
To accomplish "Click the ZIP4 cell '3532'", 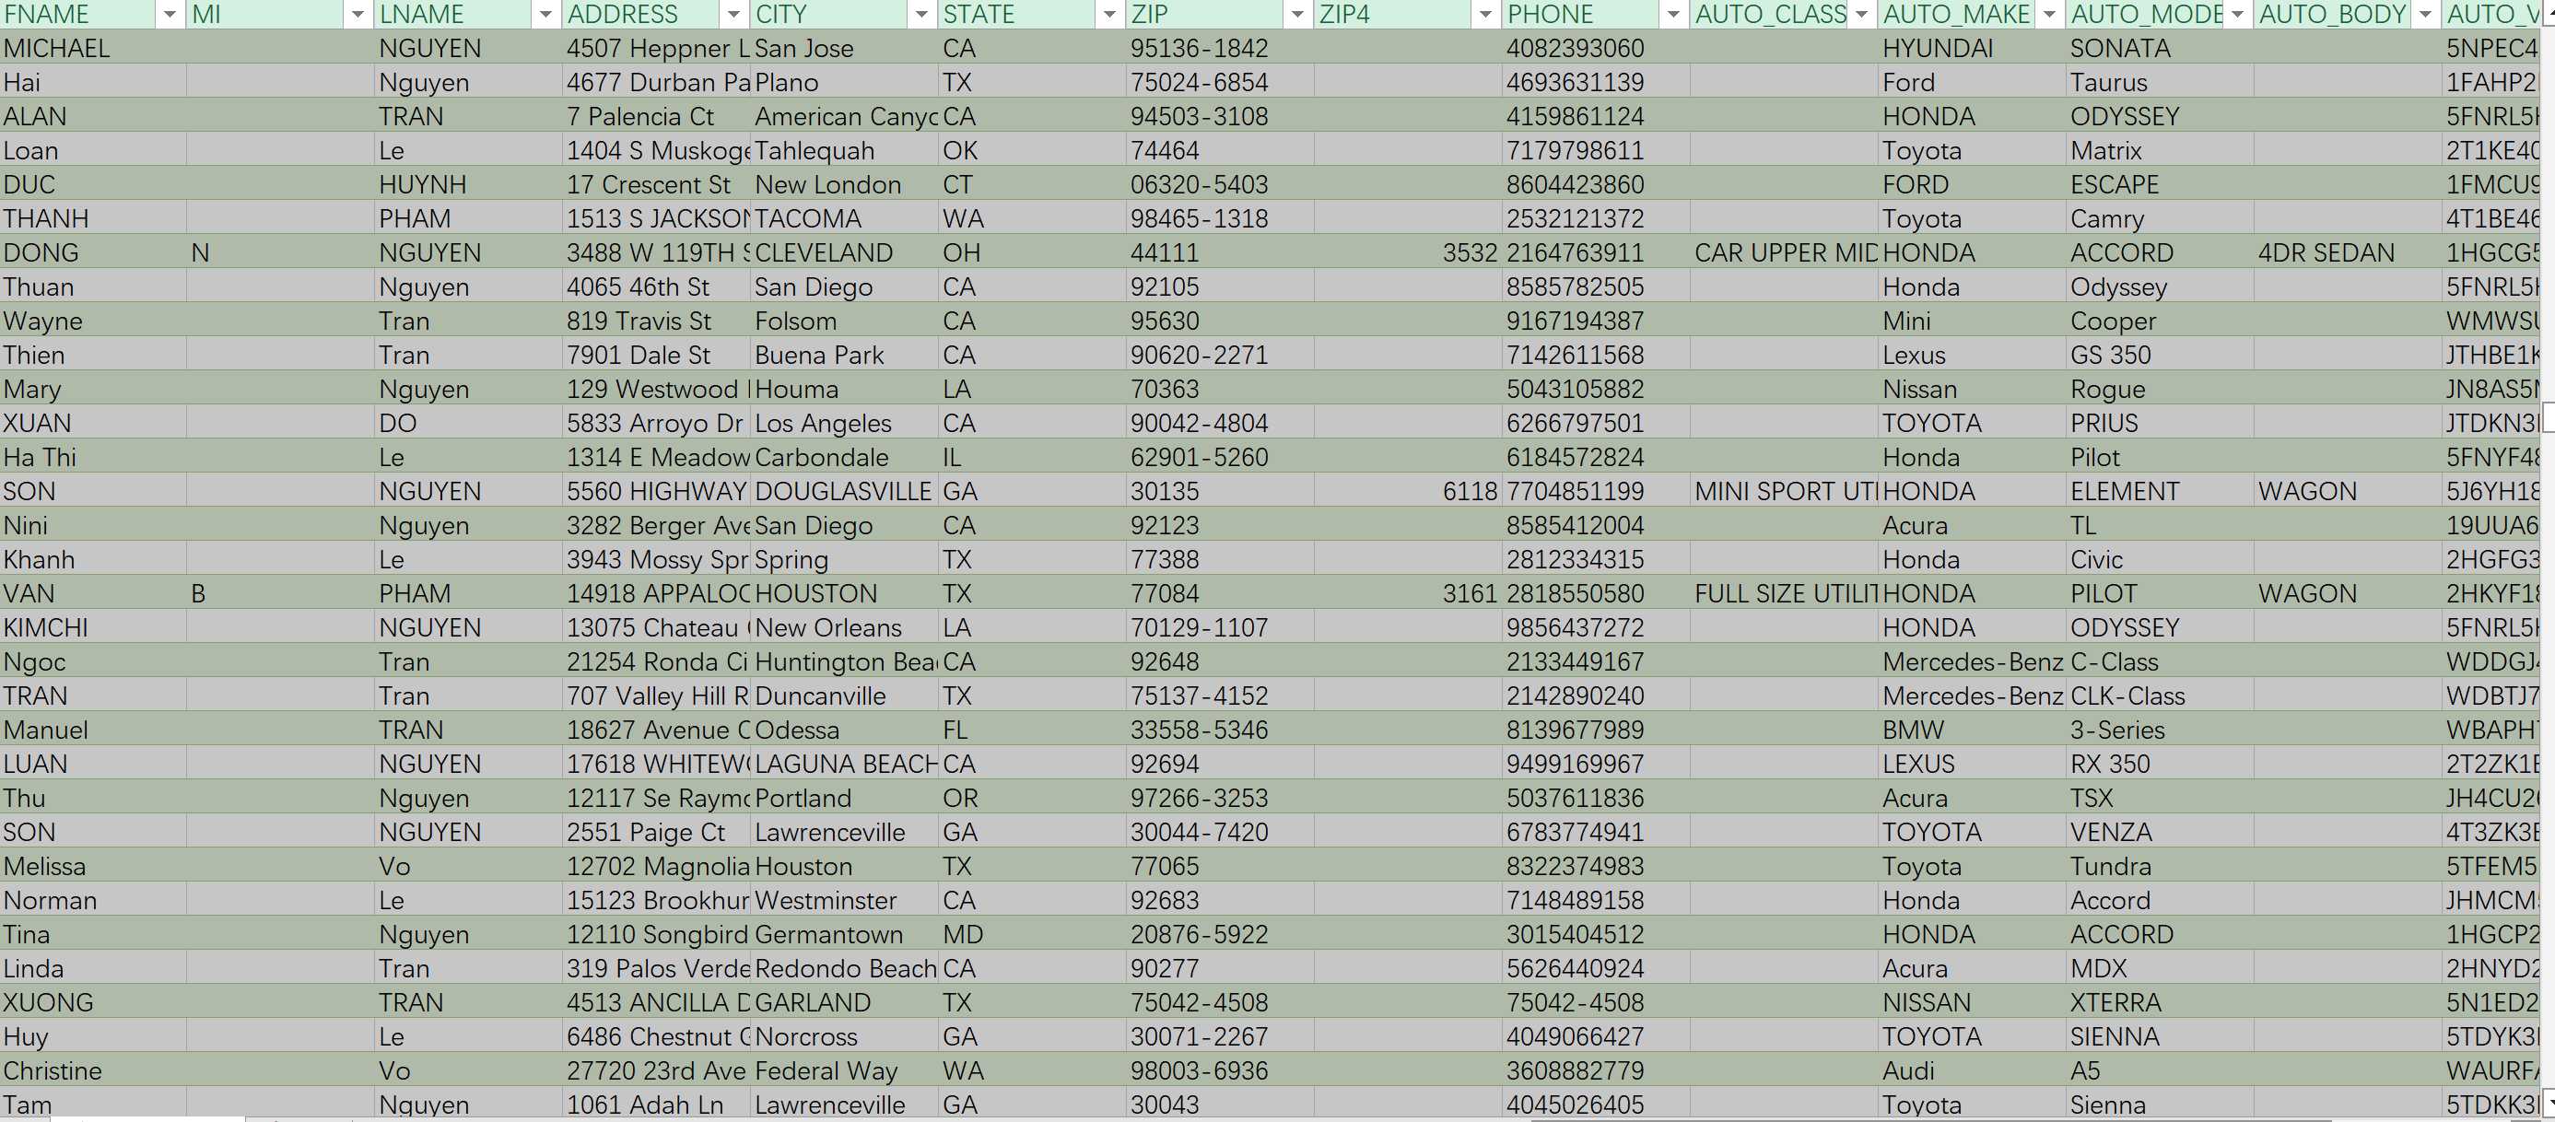I will click(1408, 252).
